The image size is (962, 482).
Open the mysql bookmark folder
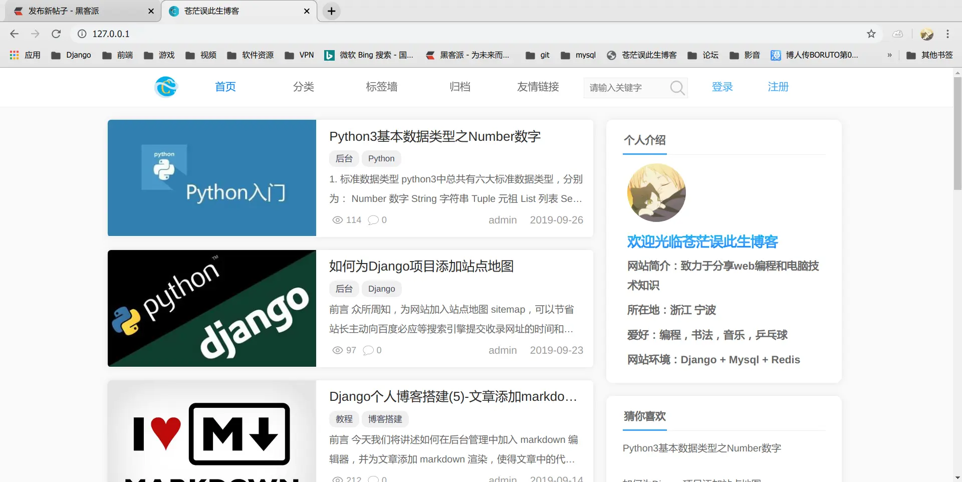[578, 55]
